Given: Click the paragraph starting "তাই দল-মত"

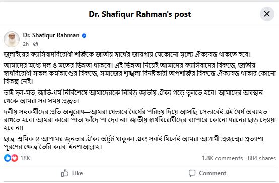Looking at the screenshot, I should tap(133, 97).
